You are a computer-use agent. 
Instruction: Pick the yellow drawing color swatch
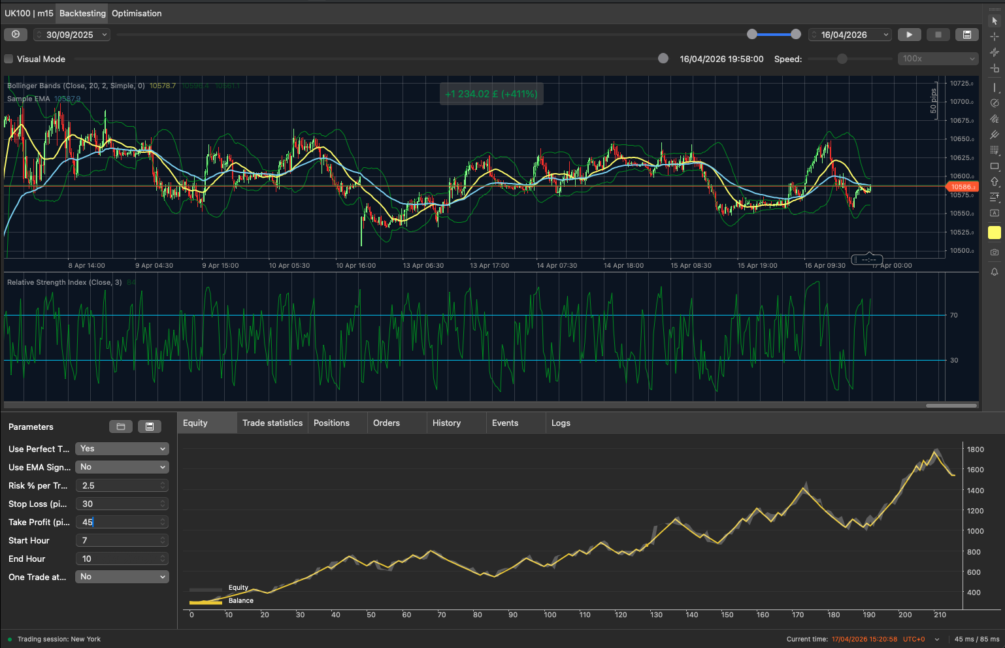click(995, 233)
